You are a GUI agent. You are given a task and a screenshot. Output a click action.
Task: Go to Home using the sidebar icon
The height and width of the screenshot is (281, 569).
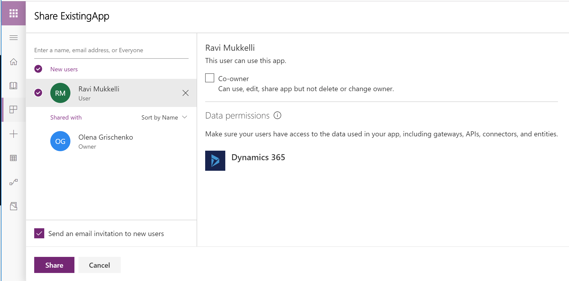(x=13, y=62)
